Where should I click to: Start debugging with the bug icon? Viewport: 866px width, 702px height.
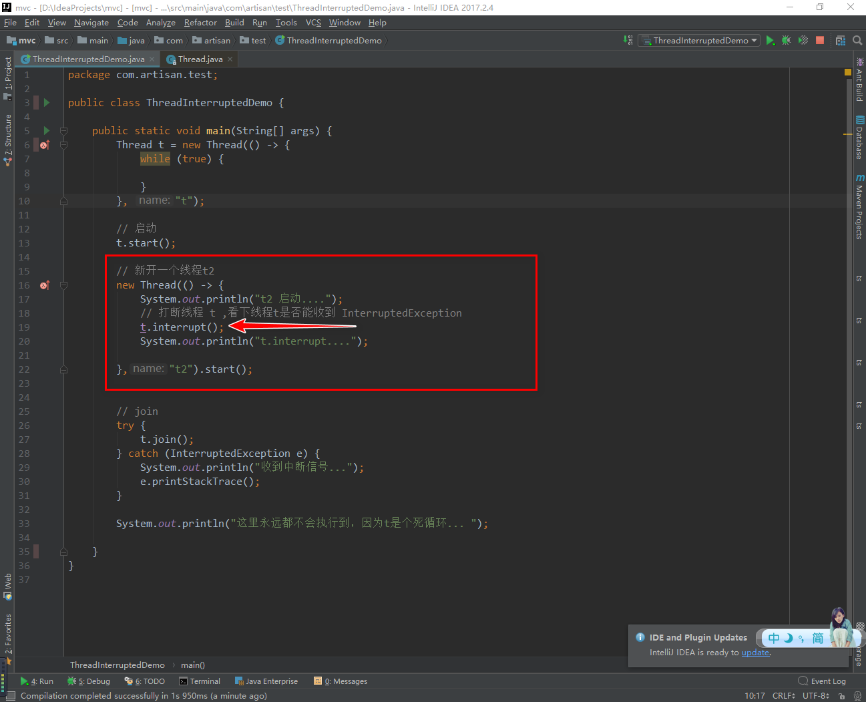(x=787, y=40)
